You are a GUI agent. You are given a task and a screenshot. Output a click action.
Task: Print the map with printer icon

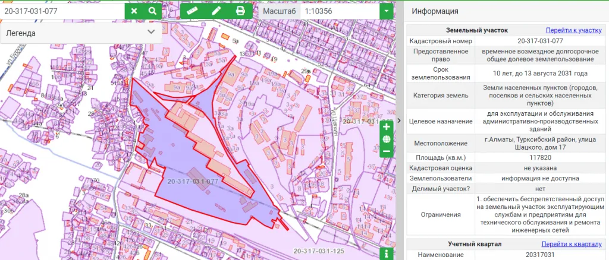(x=240, y=11)
